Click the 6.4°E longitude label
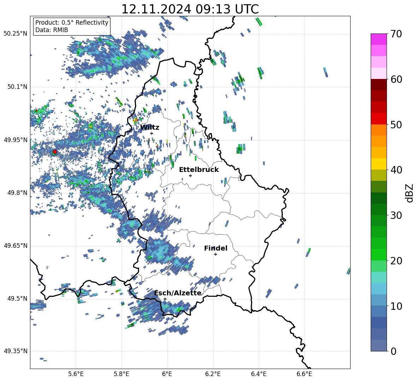The image size is (418, 381). tap(258, 374)
